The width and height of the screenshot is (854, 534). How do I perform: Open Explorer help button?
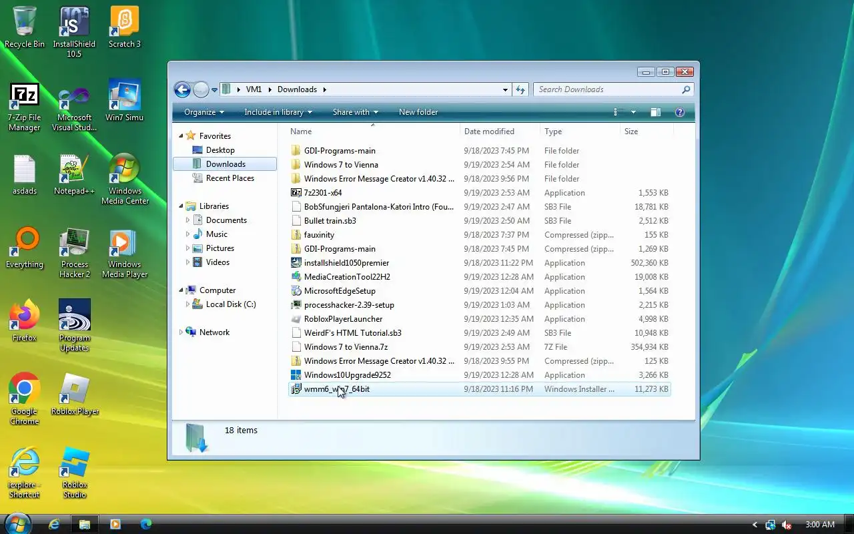680,112
